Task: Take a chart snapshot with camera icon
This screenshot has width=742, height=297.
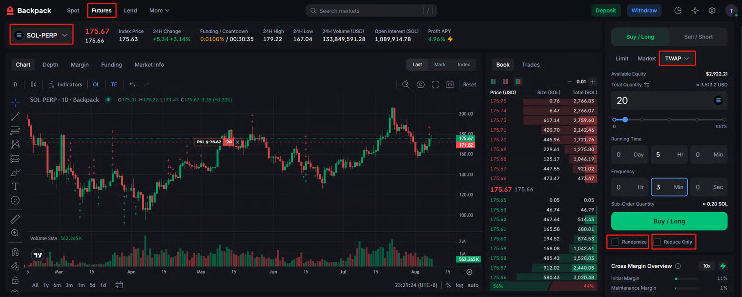Action: click(450, 84)
